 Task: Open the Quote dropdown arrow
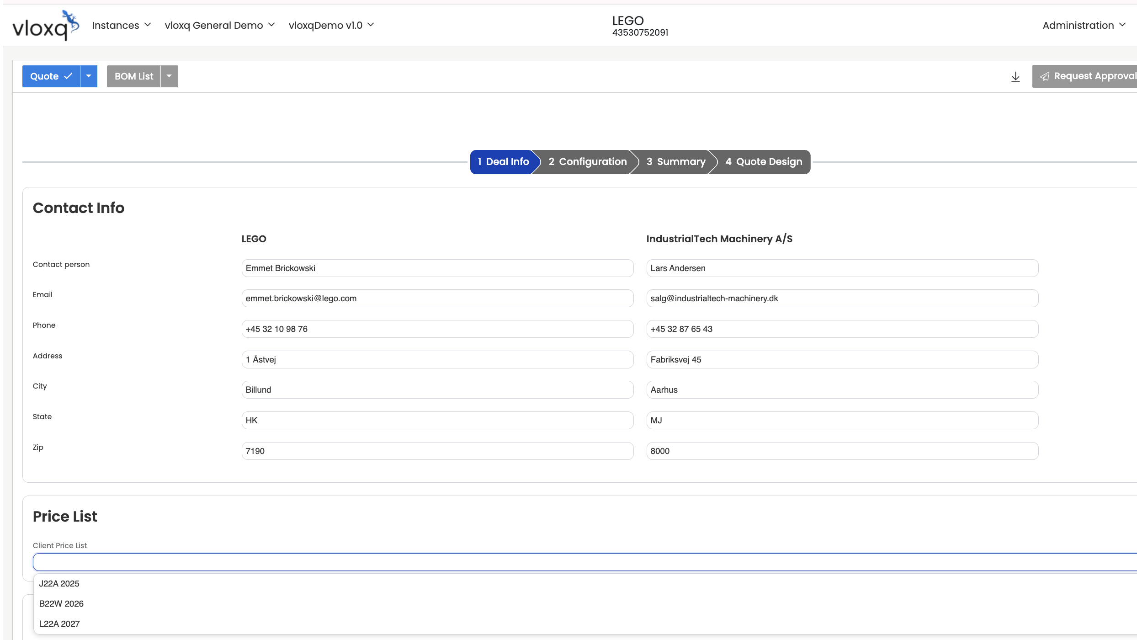coord(89,76)
